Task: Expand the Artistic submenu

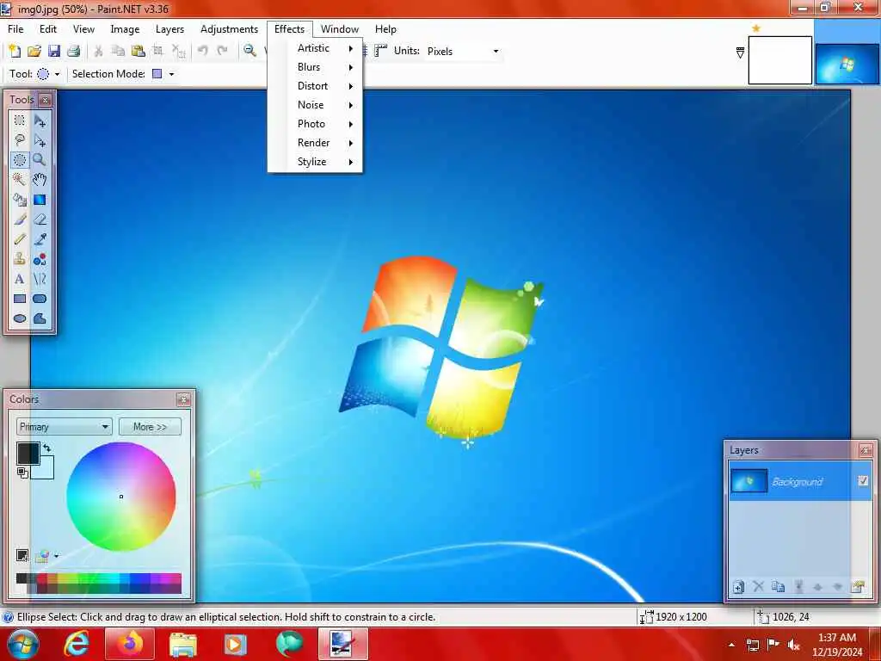Action: coord(315,48)
